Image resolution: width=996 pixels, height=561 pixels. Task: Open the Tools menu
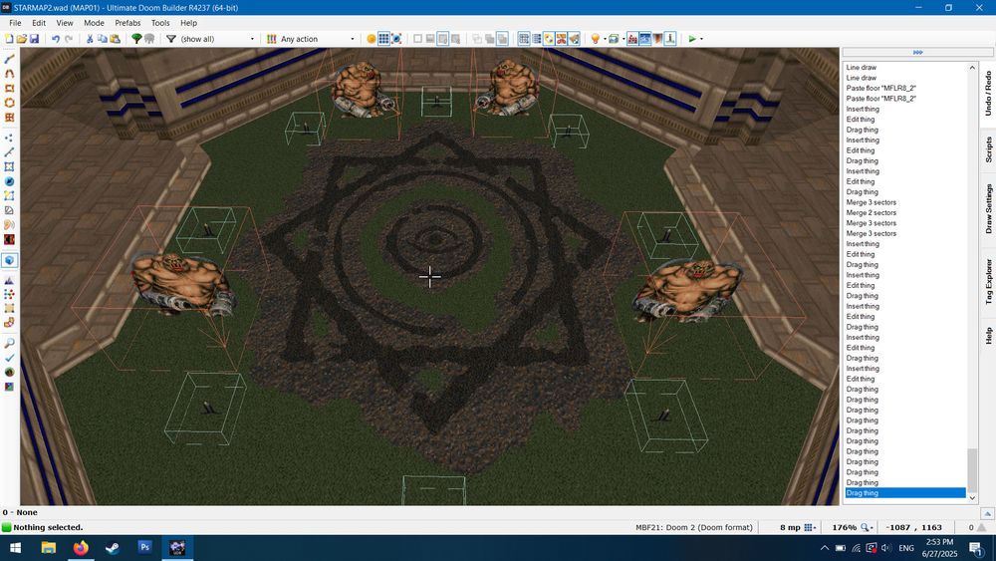coord(160,23)
